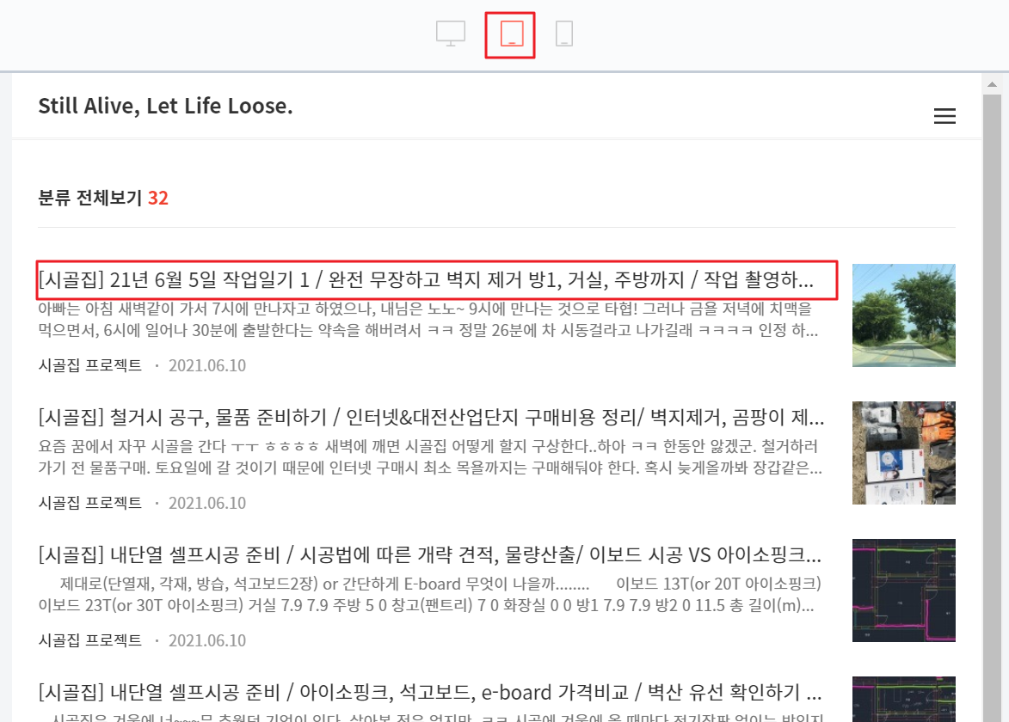Viewport: 1009px width, 722px height.
Task: Click post count 32
Action: (158, 198)
